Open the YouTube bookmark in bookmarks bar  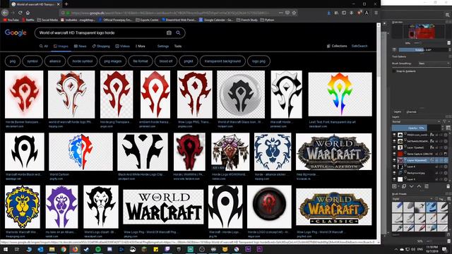11,20
